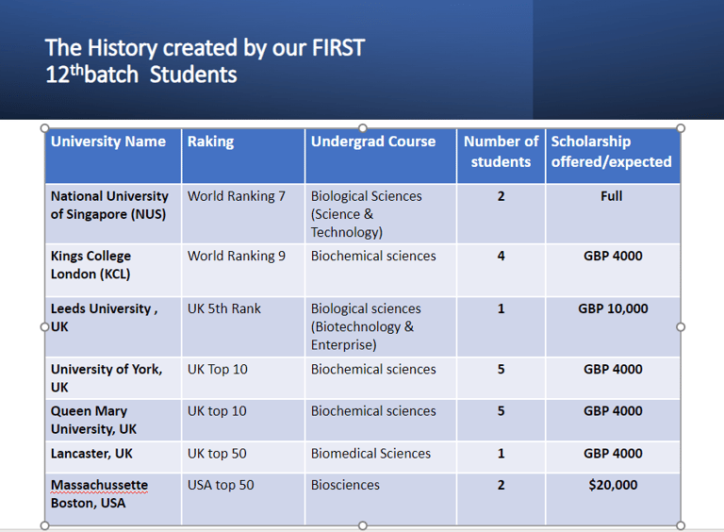The image size is (724, 532).
Task: Click the 'GBP 10,000' scholarship cell
Action: tap(613, 326)
